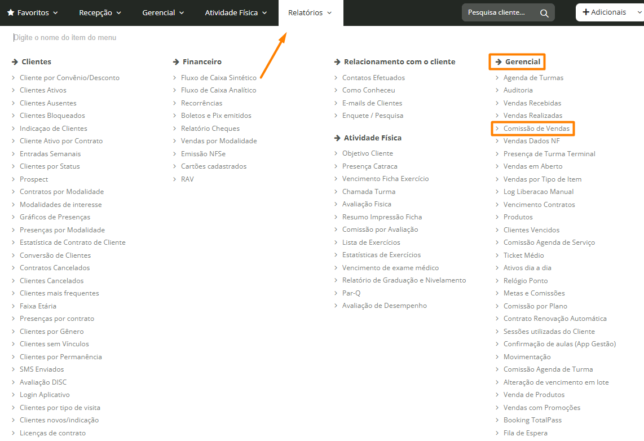Viewport: 644px width, 441px height.
Task: Expand the Recepção menu
Action: (100, 13)
